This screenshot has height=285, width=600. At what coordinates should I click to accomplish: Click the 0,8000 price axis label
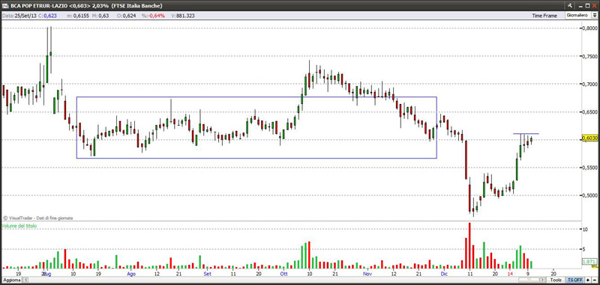589,28
